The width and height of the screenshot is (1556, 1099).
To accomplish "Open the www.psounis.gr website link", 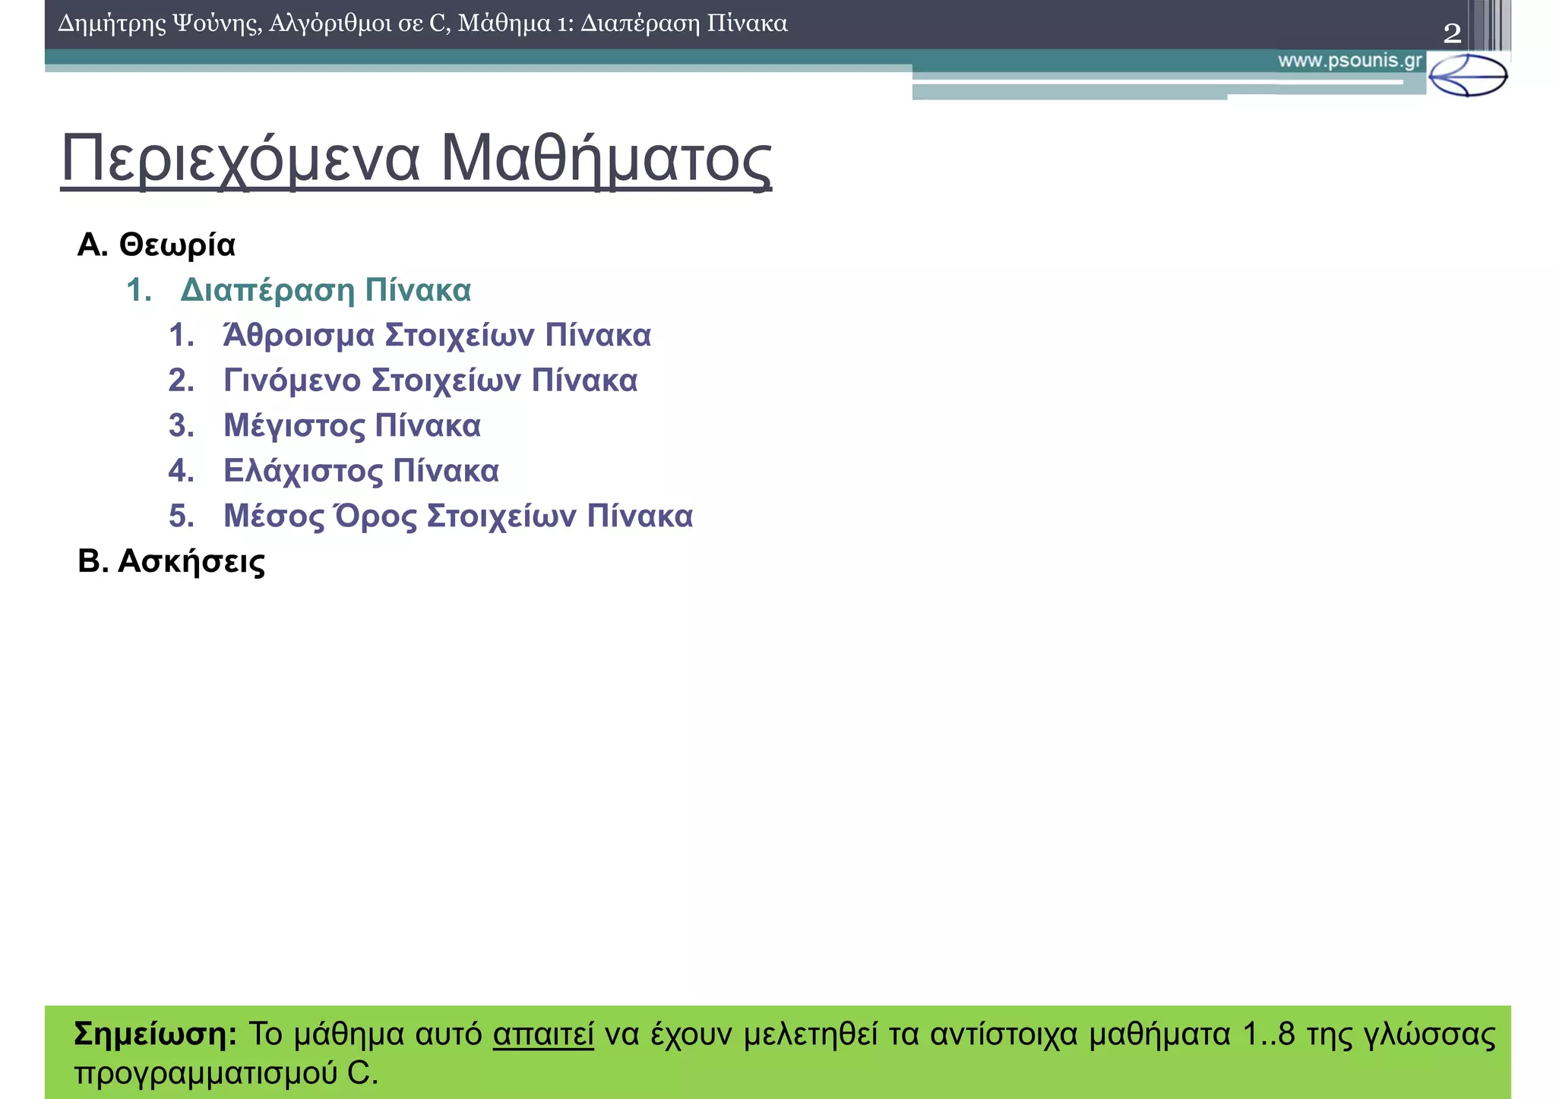I will [1349, 62].
